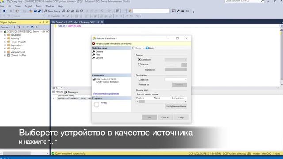This screenshot has width=283, height=159.
Task: Click the activity monitor icon in Object Explorer
Action: pyautogui.click(x=36, y=27)
